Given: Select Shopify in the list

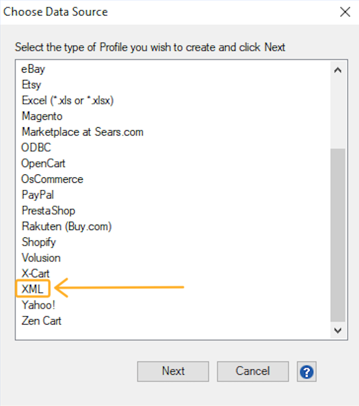Looking at the screenshot, I should [39, 242].
